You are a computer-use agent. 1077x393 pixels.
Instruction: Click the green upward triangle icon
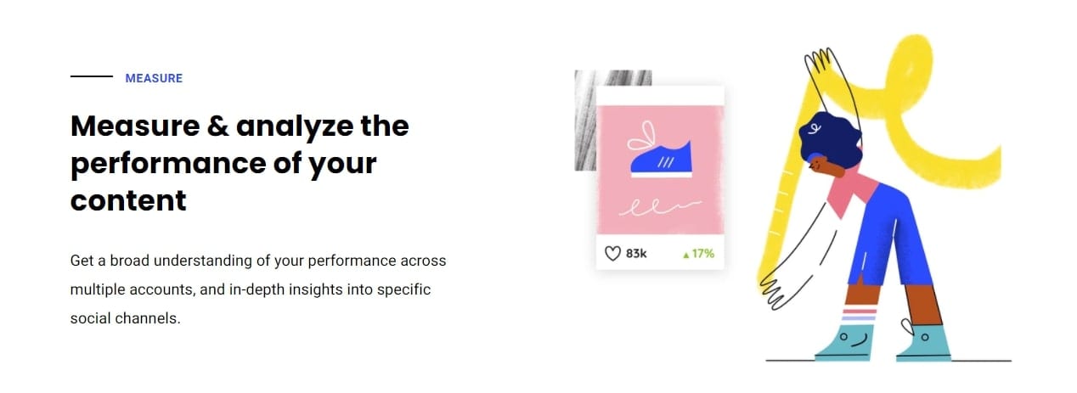coord(685,254)
